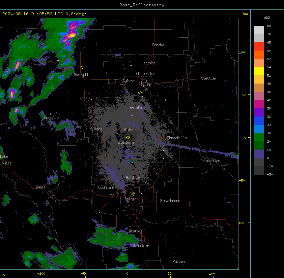The image size is (284, 278).
Task: Choose the purple 36-39 dBZ legend swatch
Action: tap(259, 113)
